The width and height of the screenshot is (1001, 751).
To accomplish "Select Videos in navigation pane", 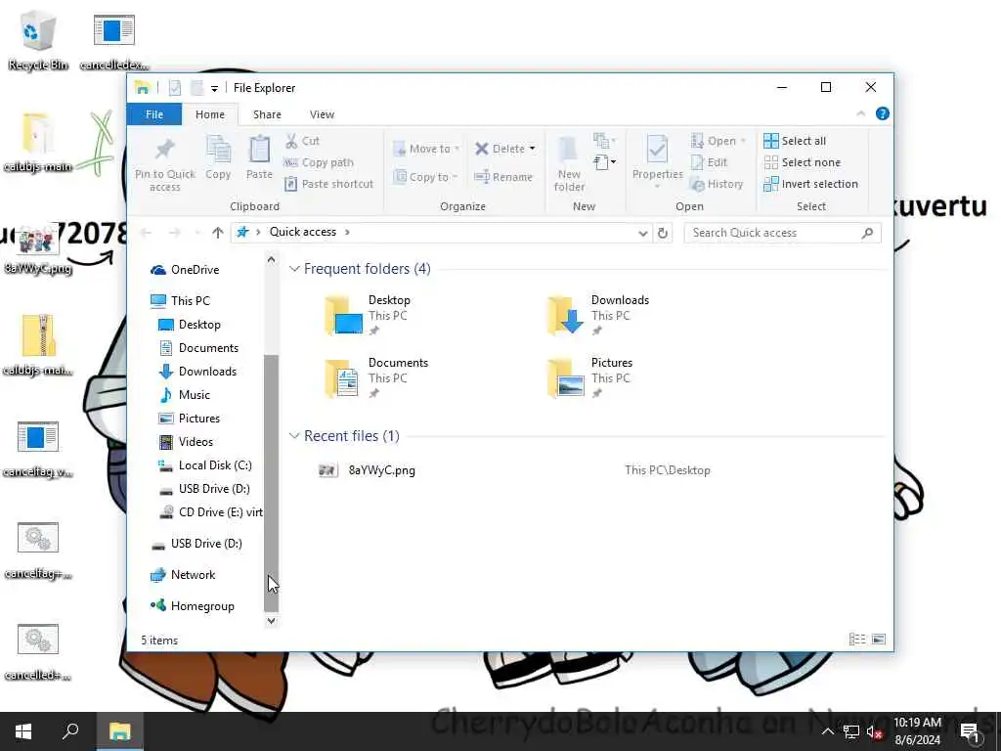I will 186,441.
